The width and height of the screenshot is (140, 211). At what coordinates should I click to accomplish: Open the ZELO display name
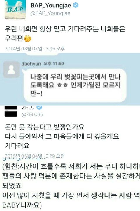tap(28, 107)
